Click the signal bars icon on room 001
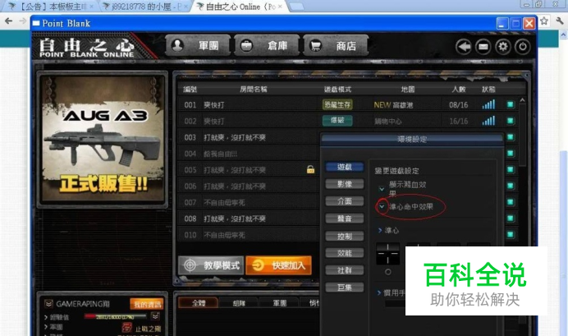Viewport: 568px width, 336px height. [x=488, y=104]
